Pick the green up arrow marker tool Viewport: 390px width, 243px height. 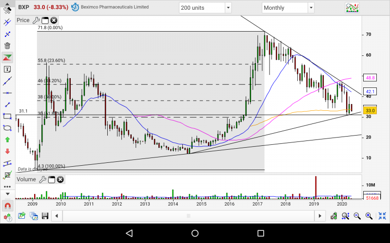7,139
